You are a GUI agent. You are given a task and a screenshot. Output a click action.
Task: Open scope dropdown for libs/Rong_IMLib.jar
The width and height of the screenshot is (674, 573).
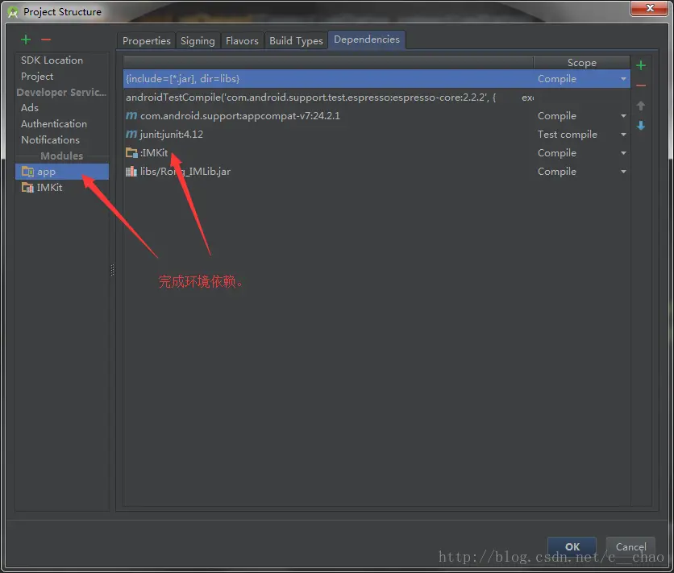pyautogui.click(x=623, y=172)
